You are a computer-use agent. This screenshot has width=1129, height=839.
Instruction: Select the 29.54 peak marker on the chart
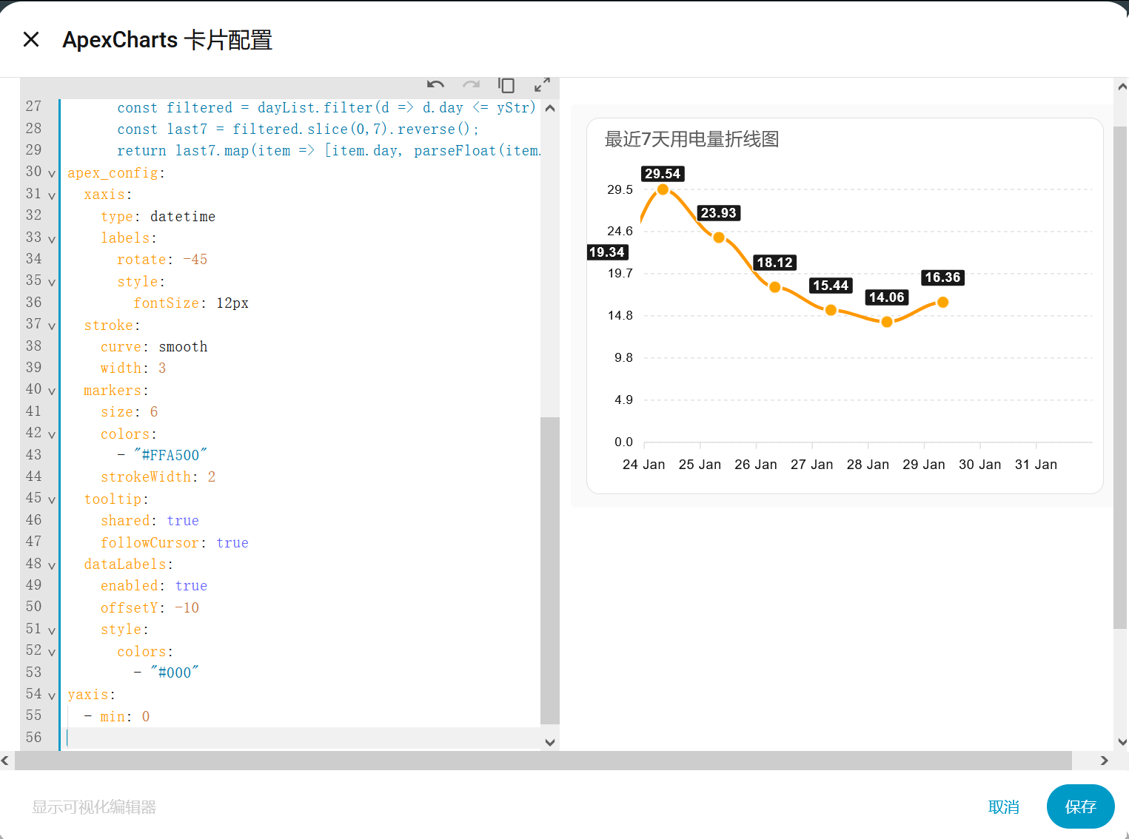(x=662, y=189)
